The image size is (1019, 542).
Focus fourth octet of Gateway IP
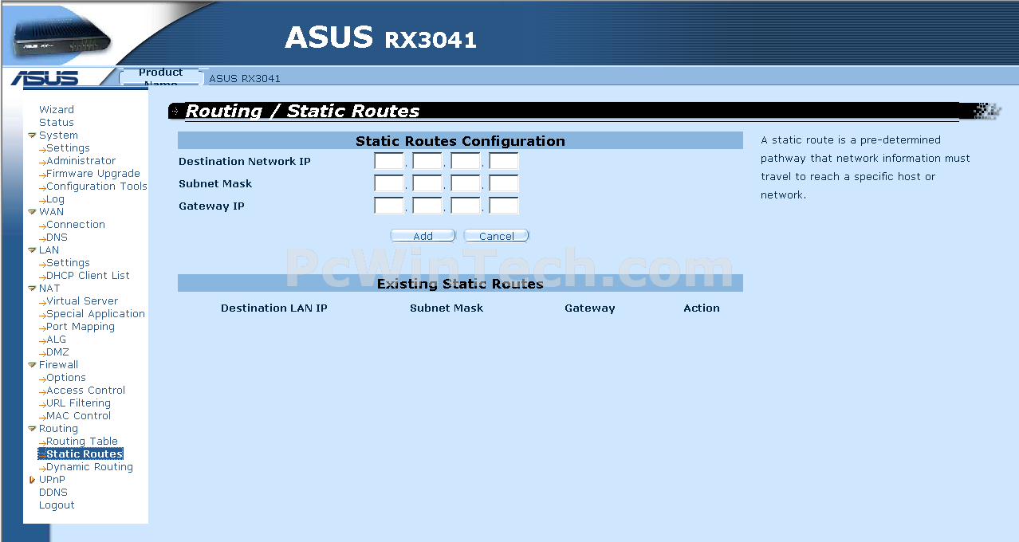click(504, 206)
